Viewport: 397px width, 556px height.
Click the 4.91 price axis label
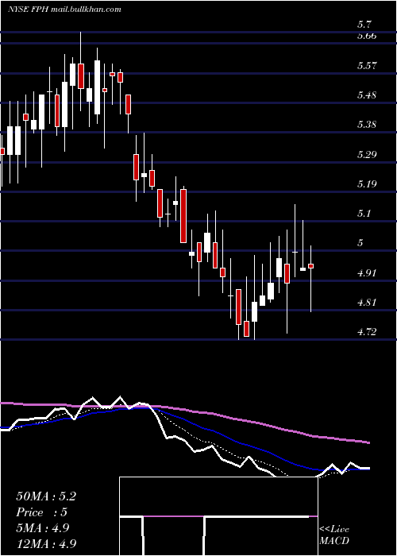367,272
